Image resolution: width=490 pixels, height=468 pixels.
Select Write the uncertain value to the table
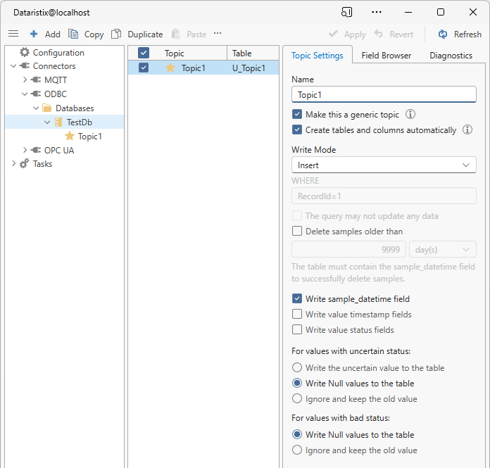click(x=297, y=368)
